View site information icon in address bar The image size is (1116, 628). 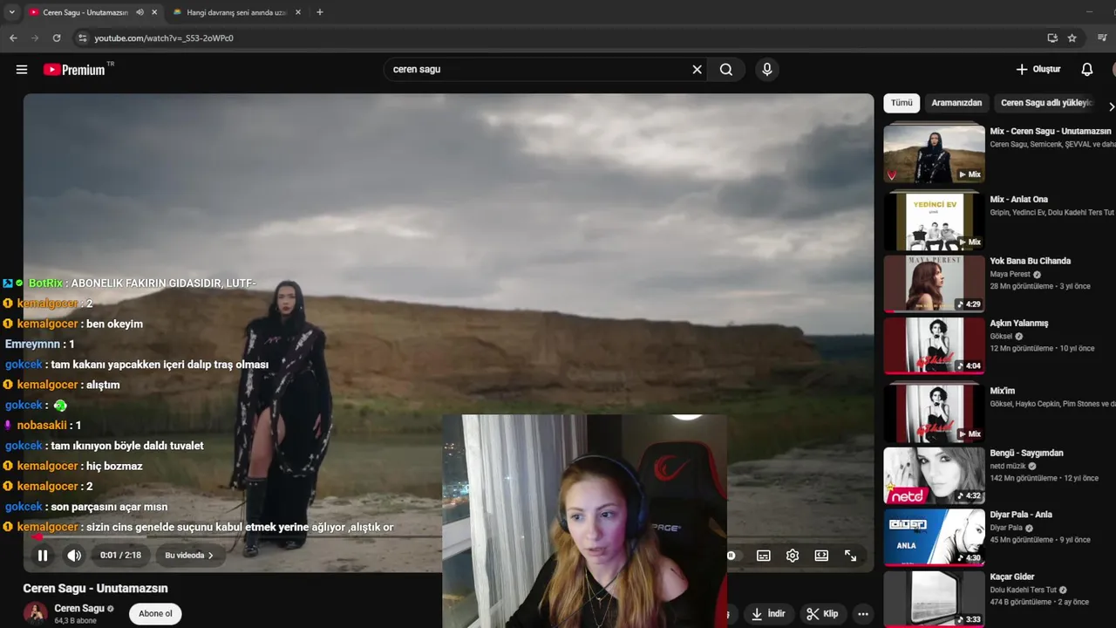click(83, 38)
